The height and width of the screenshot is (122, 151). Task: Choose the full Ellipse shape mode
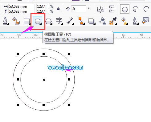point(125,9)
